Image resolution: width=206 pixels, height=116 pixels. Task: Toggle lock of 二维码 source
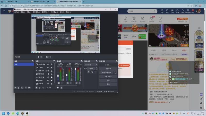pos(52,68)
